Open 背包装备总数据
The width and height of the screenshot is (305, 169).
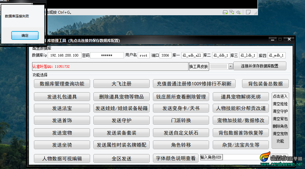coord(265,84)
